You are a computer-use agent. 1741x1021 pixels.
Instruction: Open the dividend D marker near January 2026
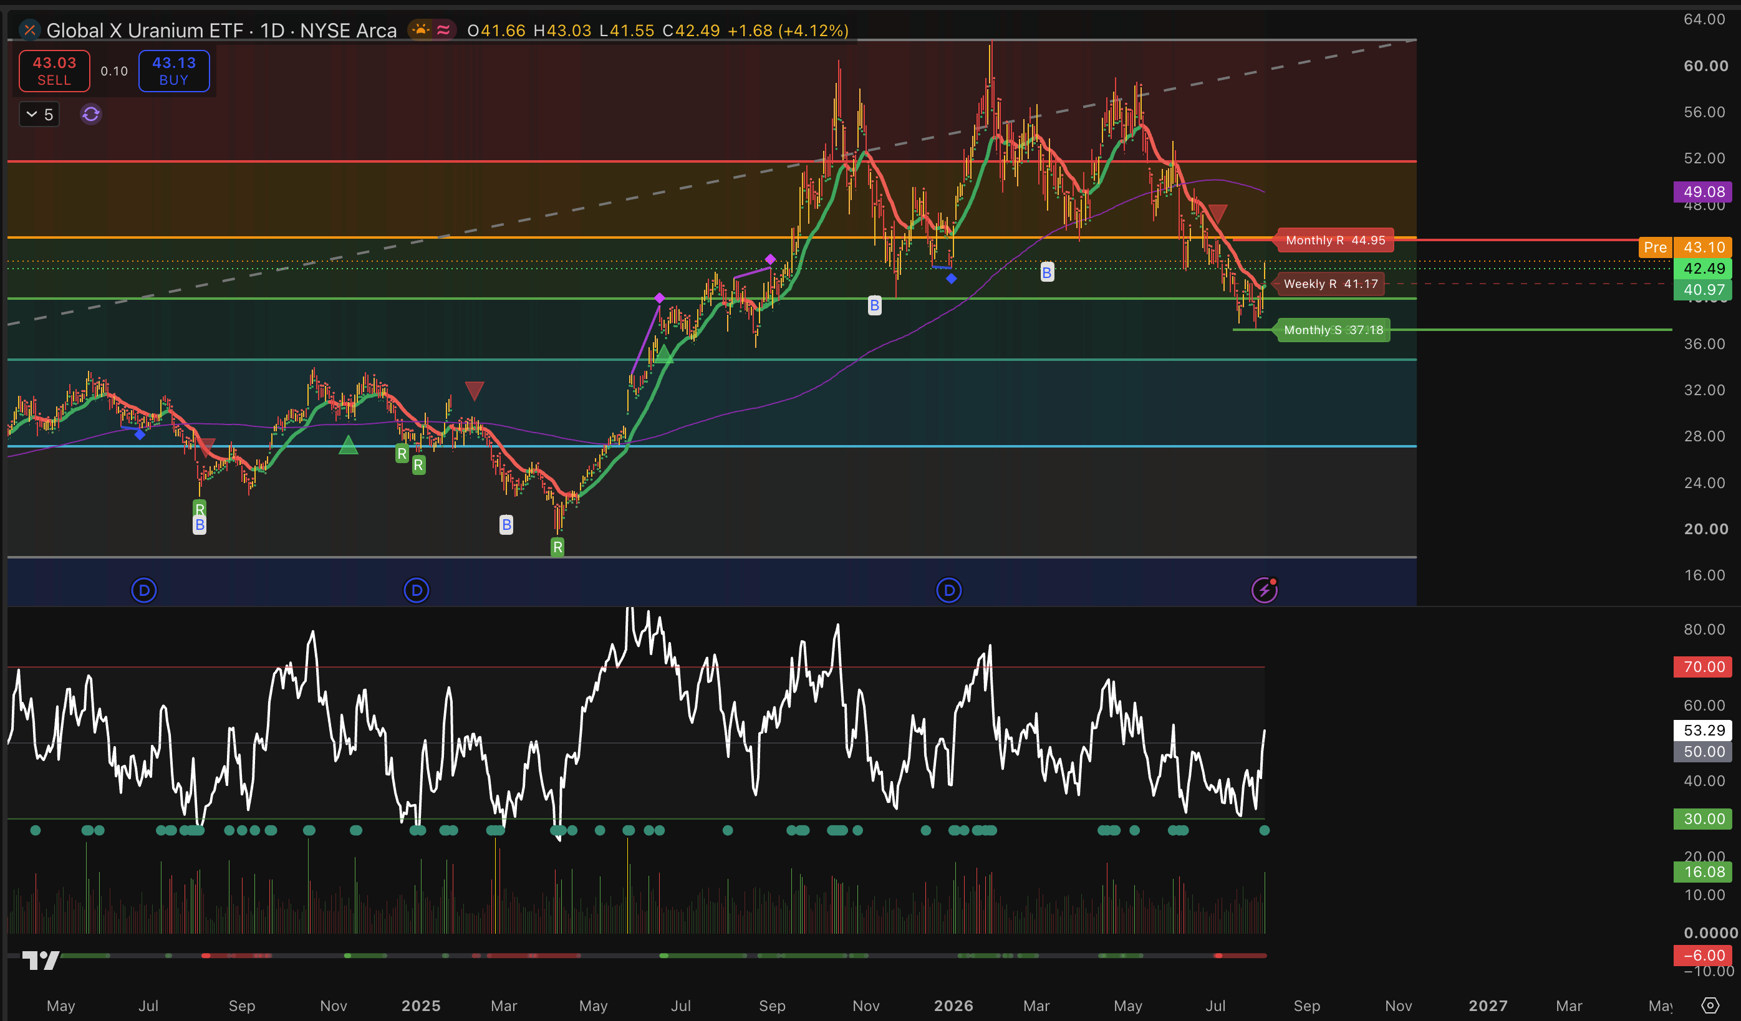(x=948, y=590)
